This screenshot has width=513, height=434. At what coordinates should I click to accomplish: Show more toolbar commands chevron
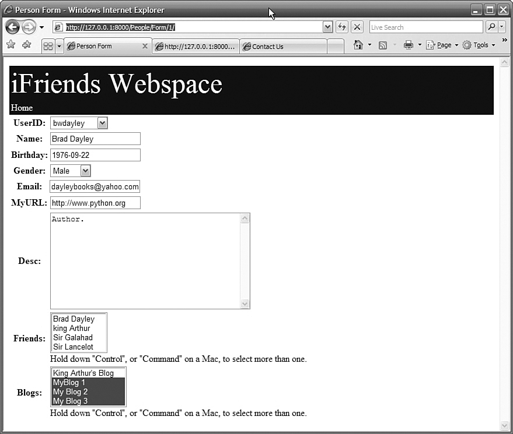(x=505, y=40)
